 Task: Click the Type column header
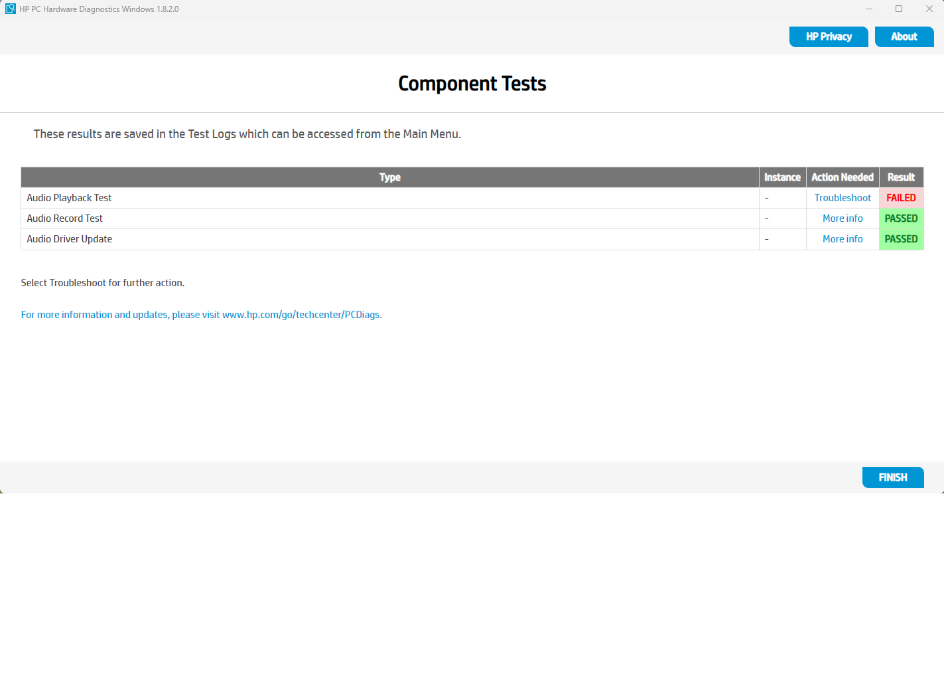(390, 177)
